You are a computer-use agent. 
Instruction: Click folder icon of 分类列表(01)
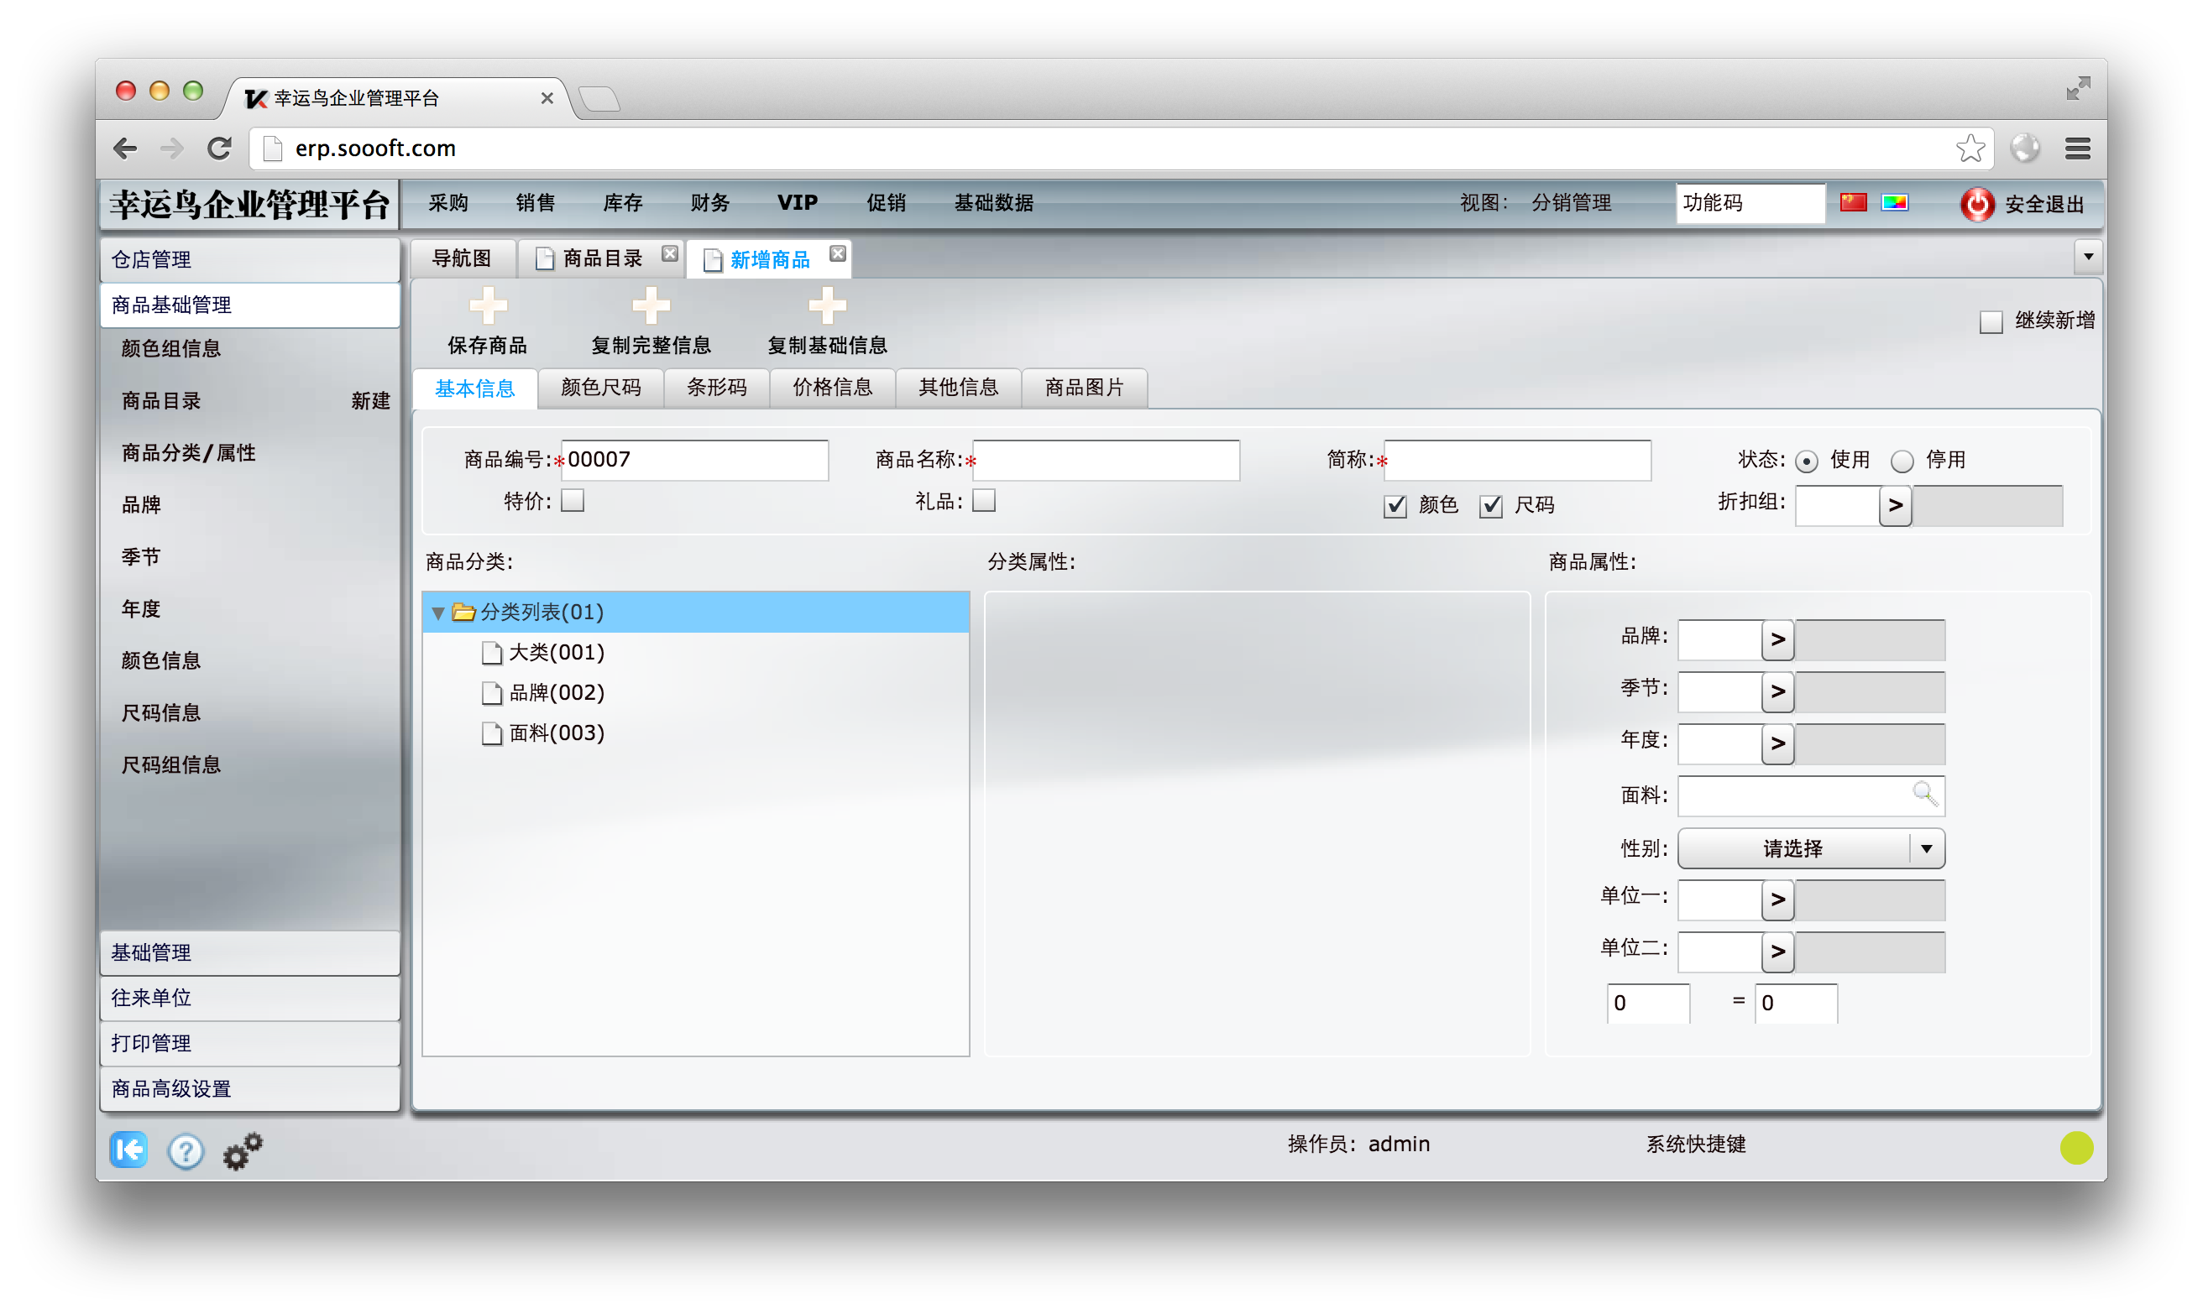pos(463,611)
